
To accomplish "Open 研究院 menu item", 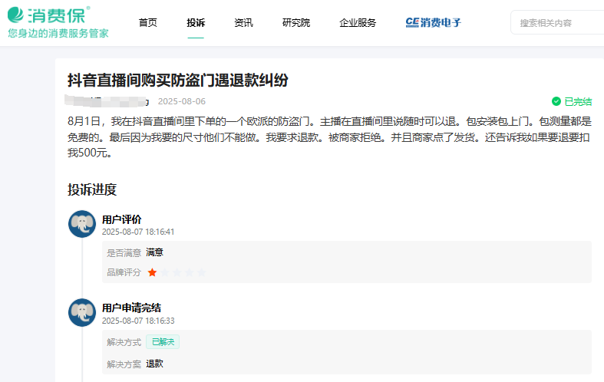I will pyautogui.click(x=295, y=23).
